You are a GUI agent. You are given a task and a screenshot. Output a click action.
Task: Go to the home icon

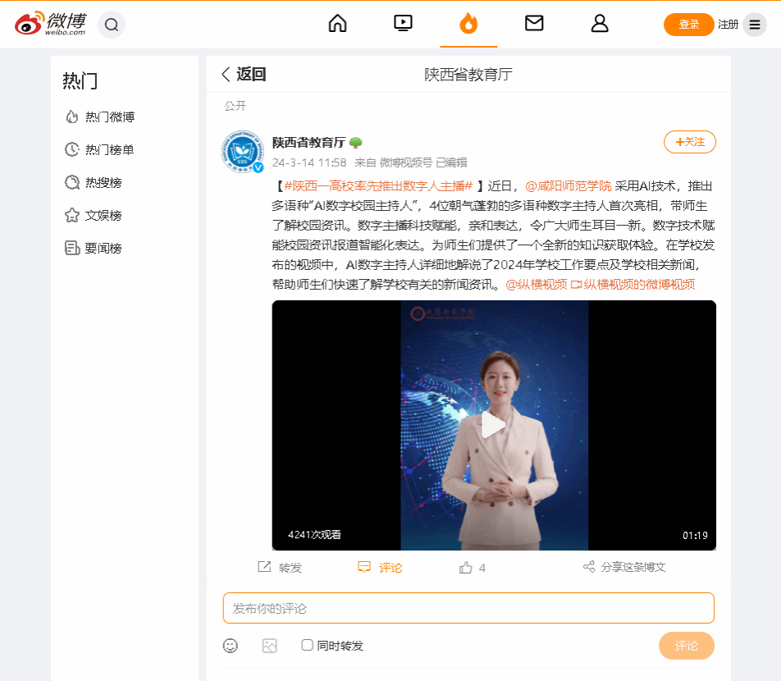pyautogui.click(x=337, y=24)
